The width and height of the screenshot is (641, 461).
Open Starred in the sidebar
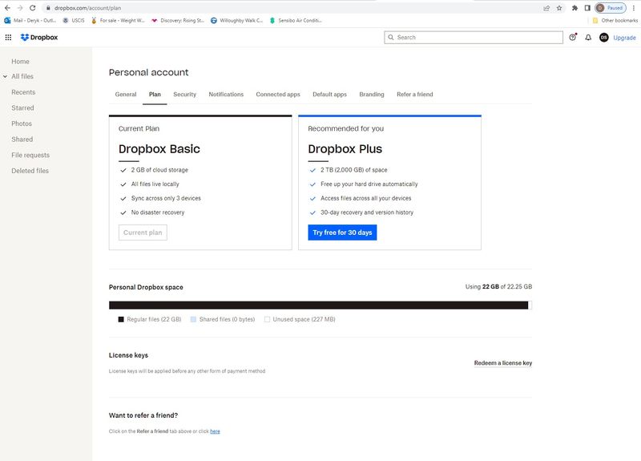pyautogui.click(x=22, y=108)
